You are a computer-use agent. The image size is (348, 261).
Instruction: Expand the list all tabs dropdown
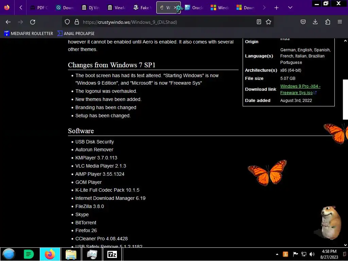pos(290,7)
